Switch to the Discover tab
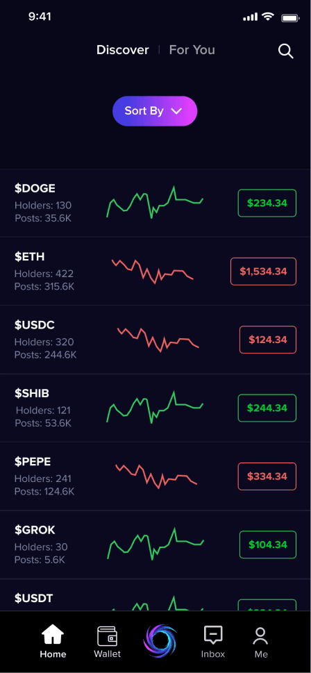Screen dimensions: 311x673 pyautogui.click(x=123, y=50)
